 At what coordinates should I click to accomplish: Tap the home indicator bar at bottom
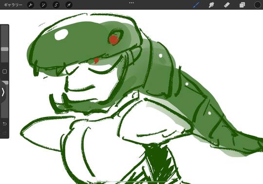pyautogui.click(x=131, y=182)
